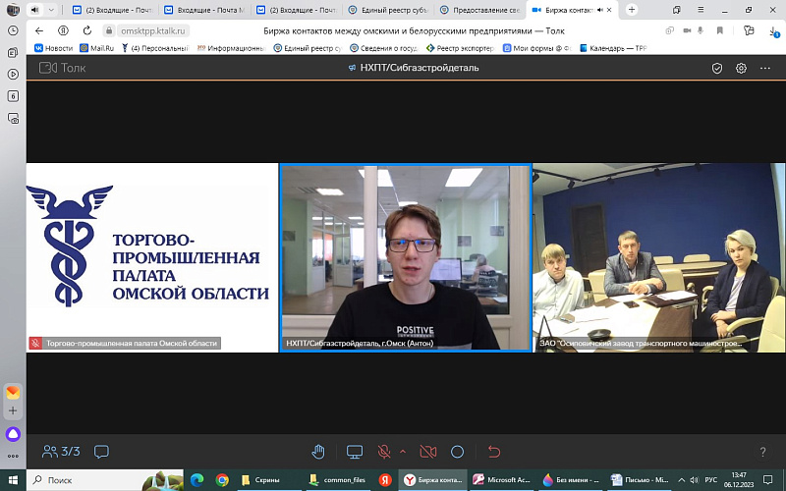Open Google Chrome from taskbar
The width and height of the screenshot is (786, 491).
point(222,480)
